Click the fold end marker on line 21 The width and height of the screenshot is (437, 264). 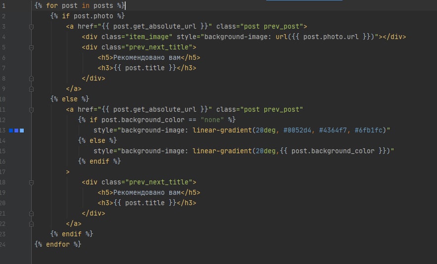31,214
